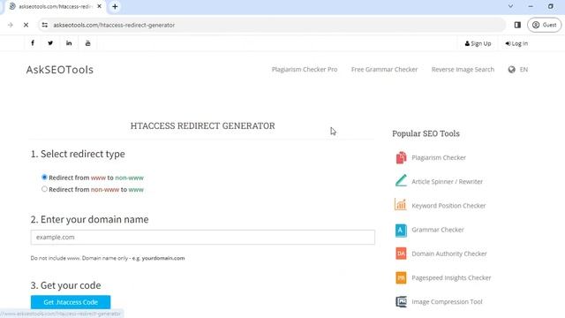565x318 pixels.
Task: Click the Domain Authority Checker DA icon
Action: click(401, 254)
